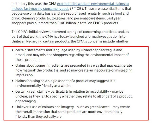Click the '£140 billion' figure in first paragraph
The image size is (154, 126).
[66, 23]
